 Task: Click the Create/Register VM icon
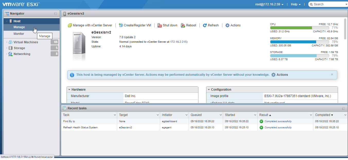(121, 25)
